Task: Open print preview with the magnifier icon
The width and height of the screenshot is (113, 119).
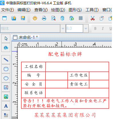Action: tap(53, 18)
